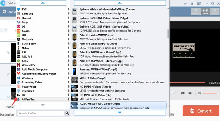Move profile list down with bottom arrow button
This screenshot has width=220, height=121.
pos(120,113)
